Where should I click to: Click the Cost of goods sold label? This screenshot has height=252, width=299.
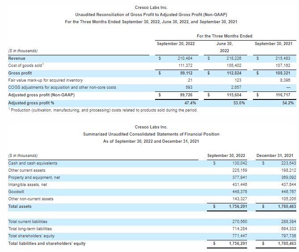26,66
